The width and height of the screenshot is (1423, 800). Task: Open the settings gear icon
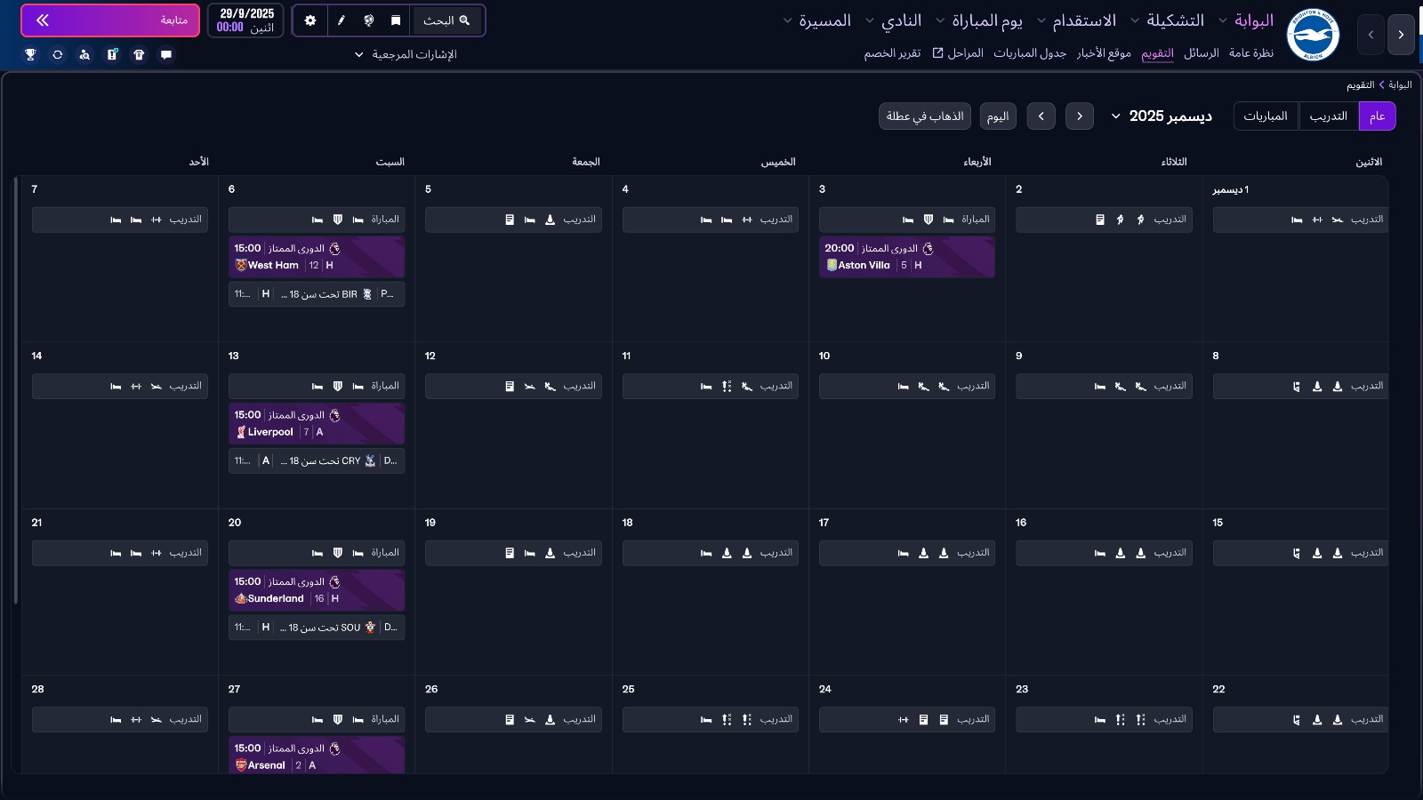[x=310, y=20]
